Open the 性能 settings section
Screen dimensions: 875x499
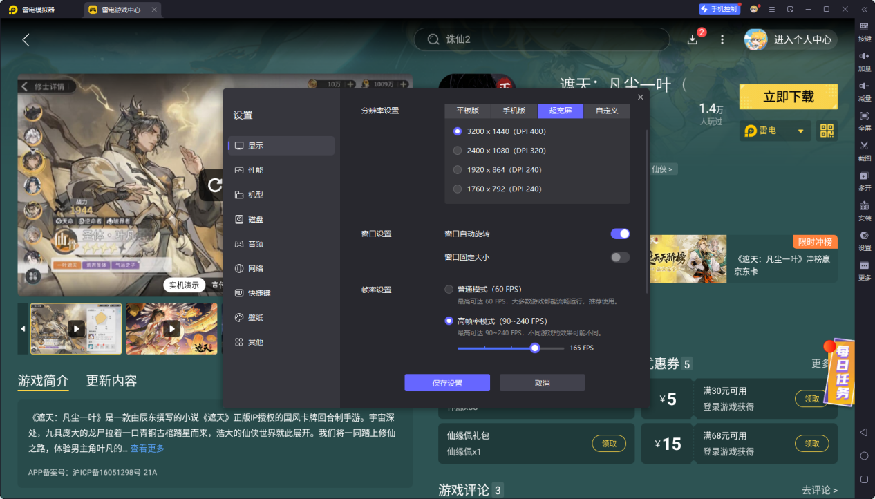point(281,170)
